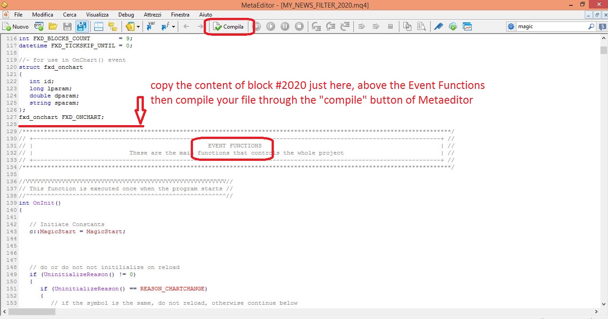Compile the file with Compila button
The height and width of the screenshot is (319, 608).
[x=229, y=27]
